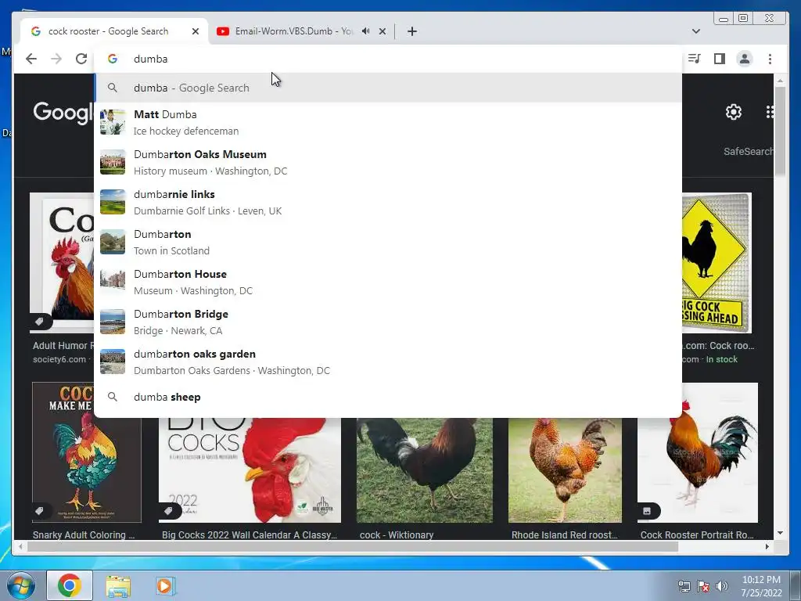801x601 pixels.
Task: Open a new tab with plus button
Action: point(412,31)
